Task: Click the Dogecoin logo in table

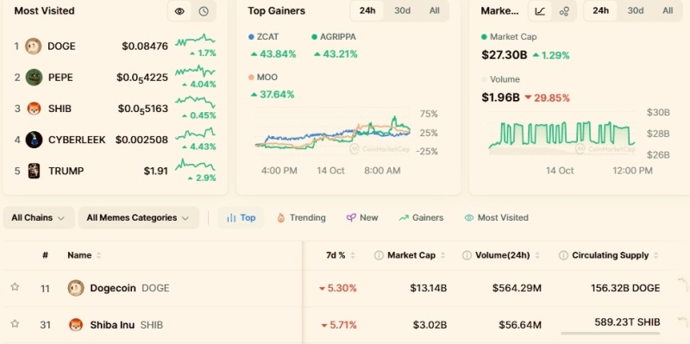Action: click(76, 288)
